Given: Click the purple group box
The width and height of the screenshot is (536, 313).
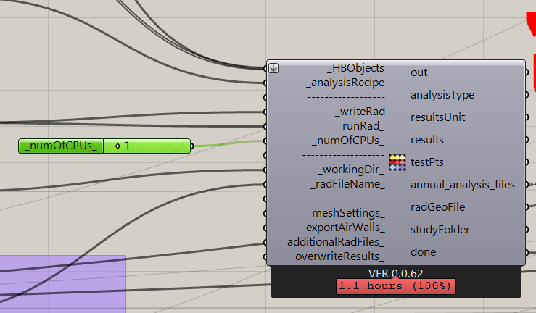Looking at the screenshot, I should click(x=63, y=284).
